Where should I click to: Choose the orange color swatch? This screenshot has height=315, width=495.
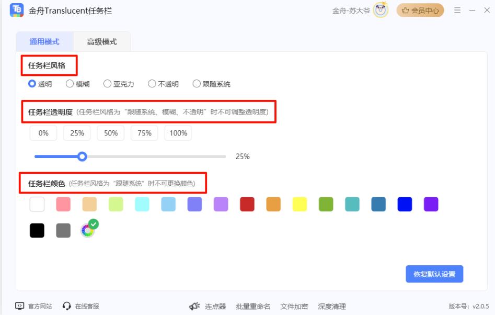(273, 204)
